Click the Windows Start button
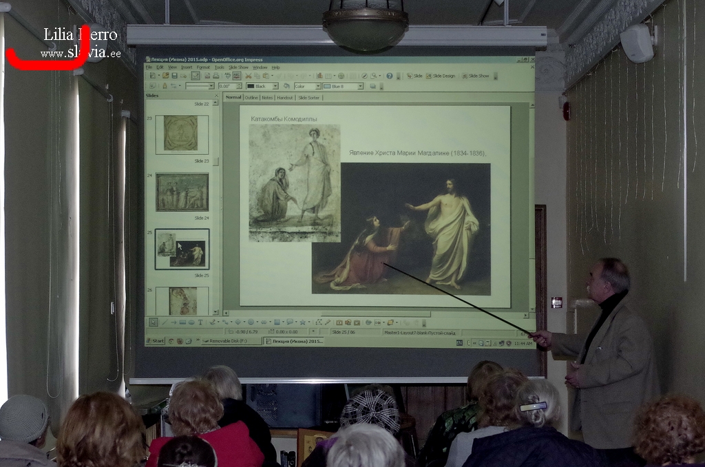 pos(155,341)
